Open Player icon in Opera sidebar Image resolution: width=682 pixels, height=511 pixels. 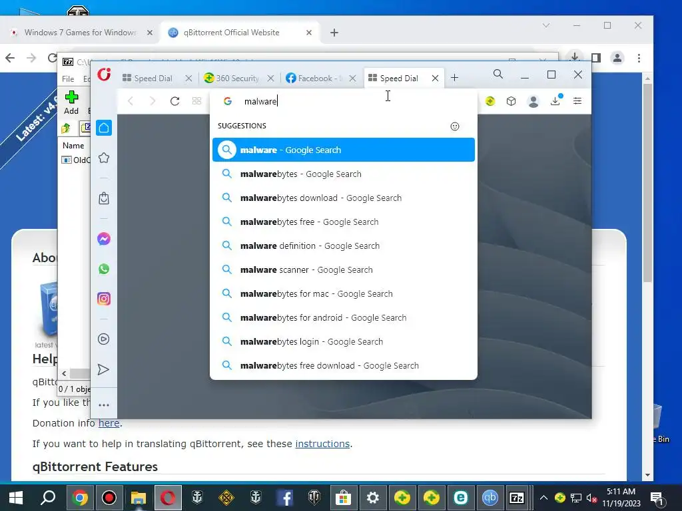(x=104, y=339)
